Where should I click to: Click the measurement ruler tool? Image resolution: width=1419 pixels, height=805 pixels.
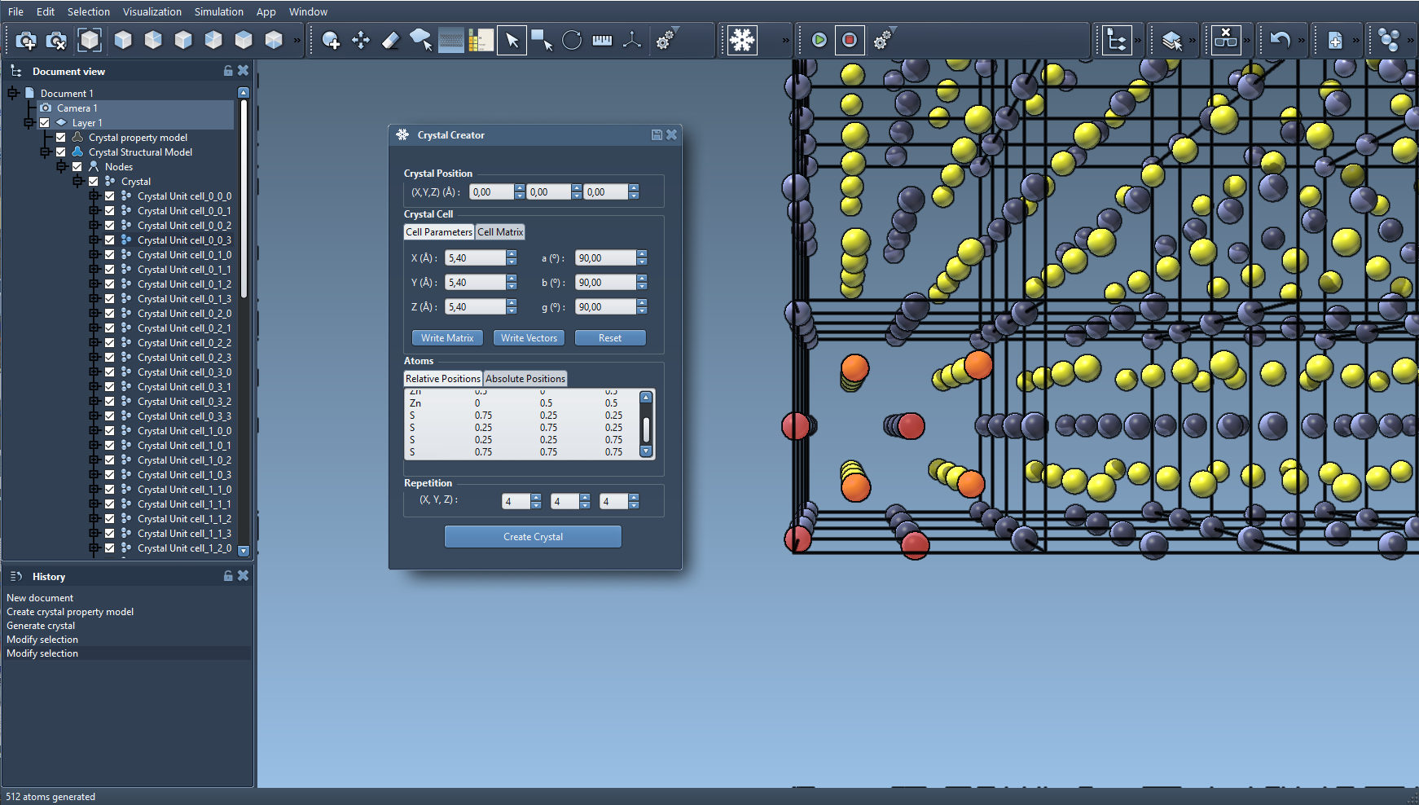[x=602, y=40]
